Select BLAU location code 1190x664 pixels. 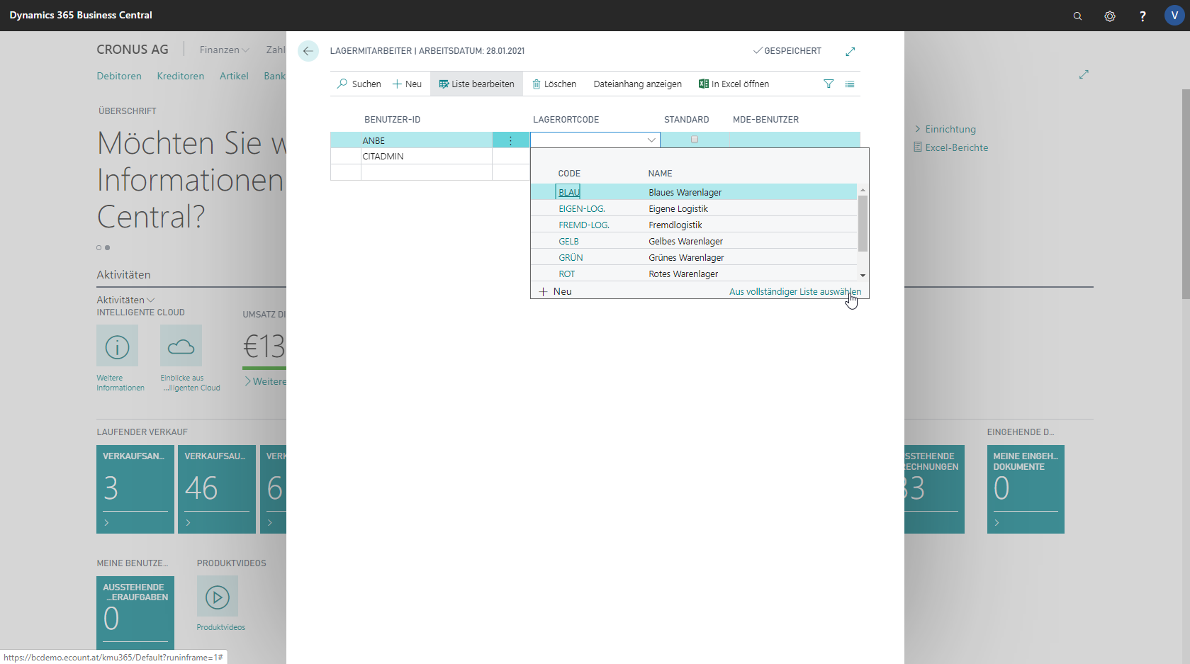coord(568,192)
